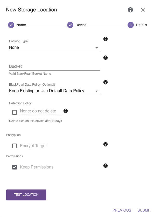The width and height of the screenshot is (154, 217).
Task: Open the Packing Type dropdown
Action: pyautogui.click(x=54, y=48)
